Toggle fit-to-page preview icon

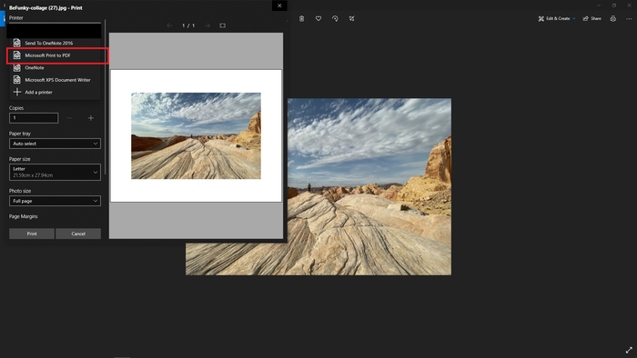click(223, 25)
